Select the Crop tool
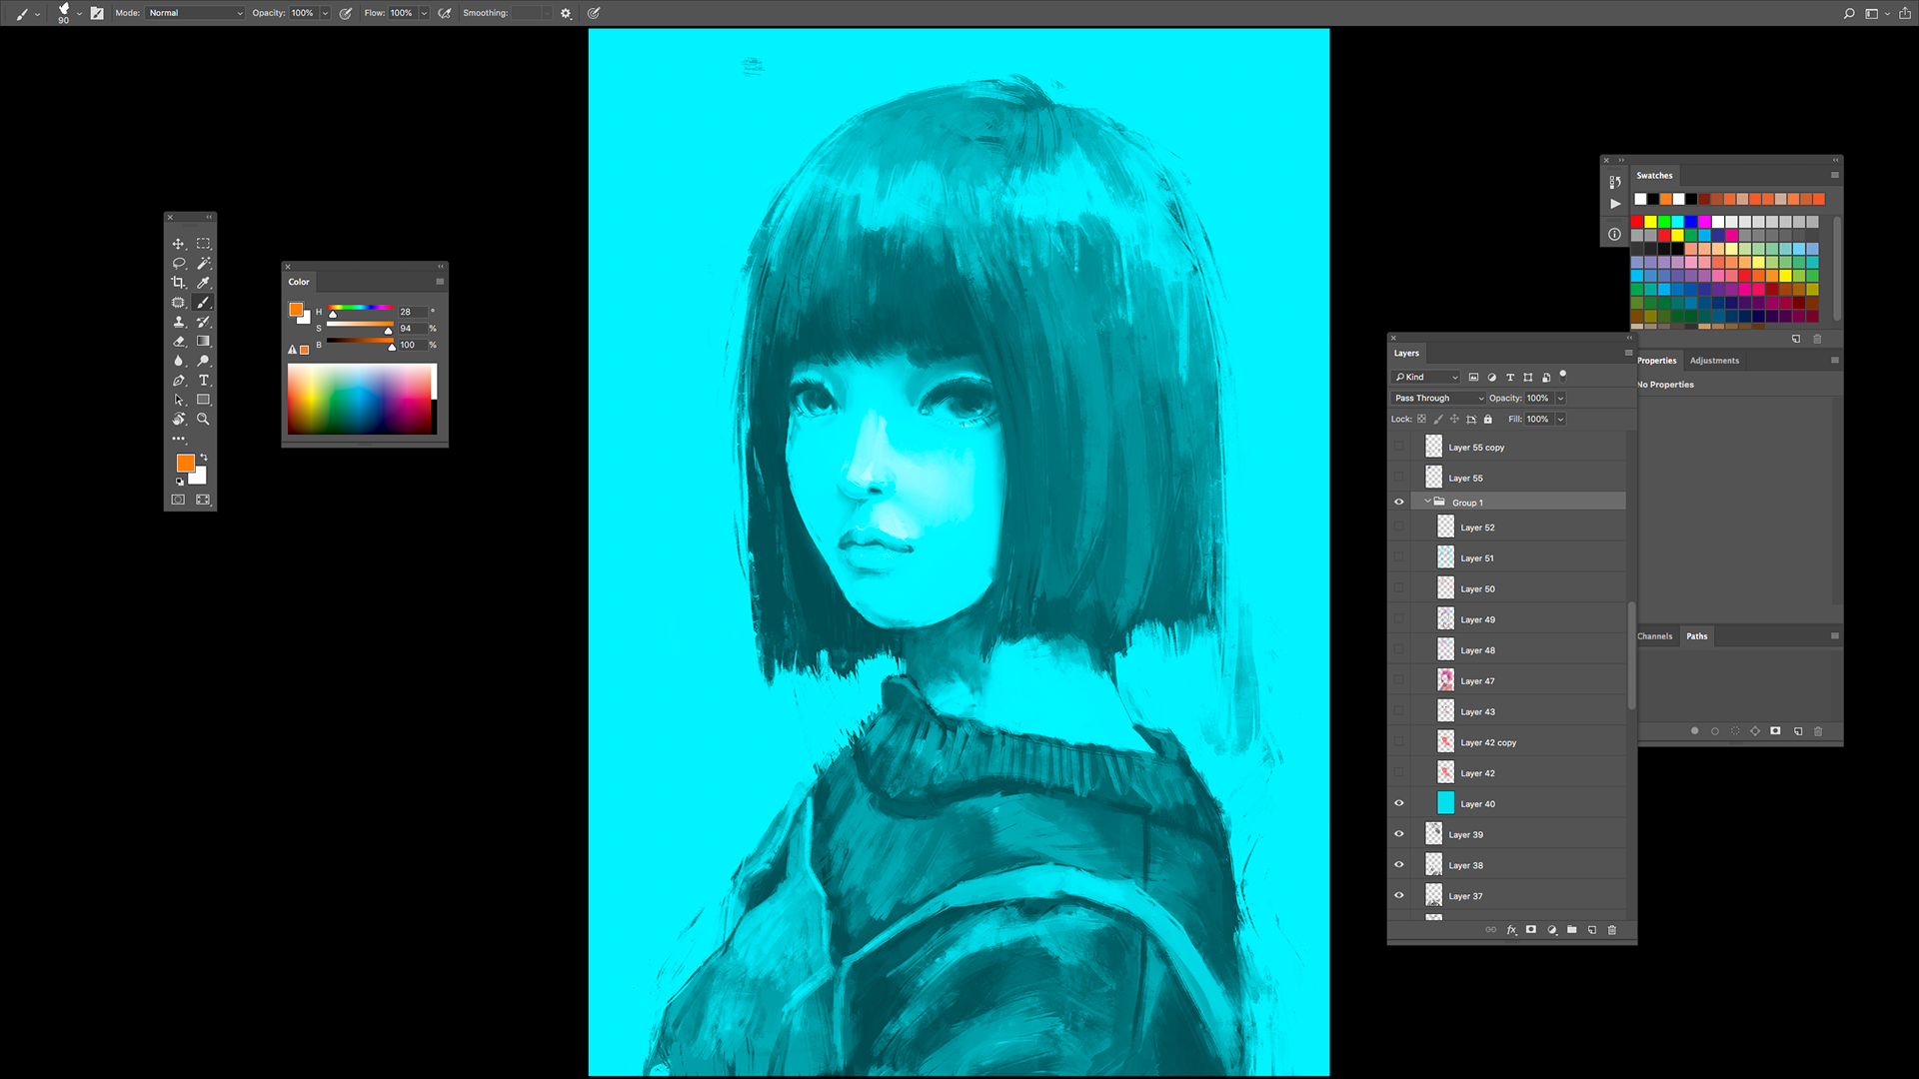 point(179,283)
